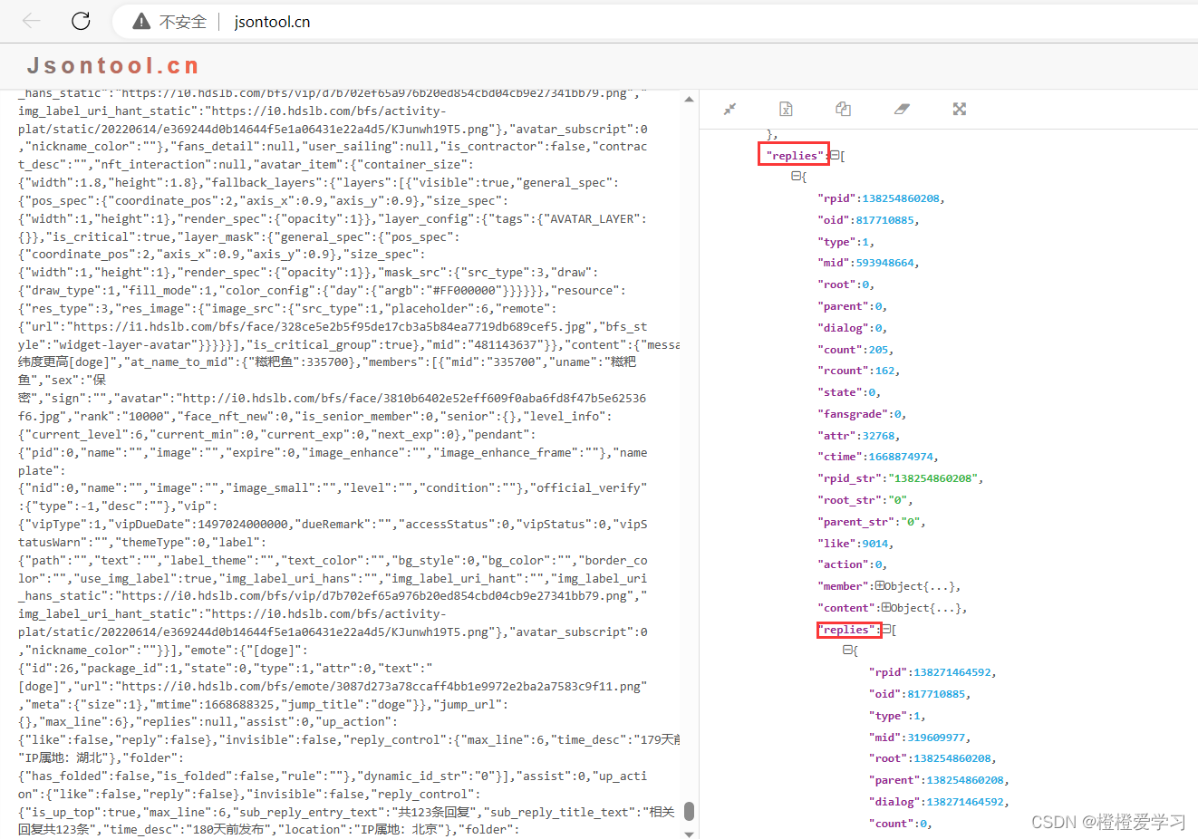Click the back navigation arrow icon
The width and height of the screenshot is (1198, 839).
pyautogui.click(x=31, y=21)
